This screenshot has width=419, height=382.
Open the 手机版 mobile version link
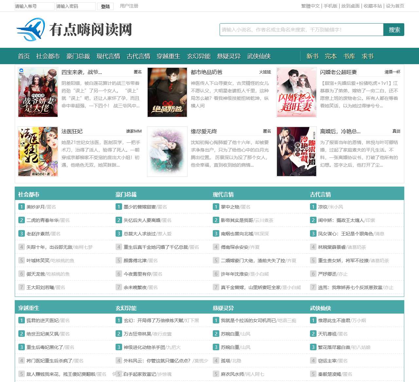pos(330,6)
